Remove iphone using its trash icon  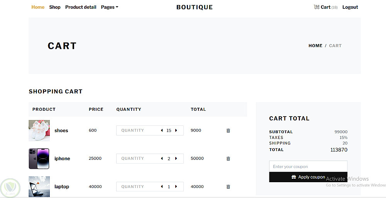point(228,159)
